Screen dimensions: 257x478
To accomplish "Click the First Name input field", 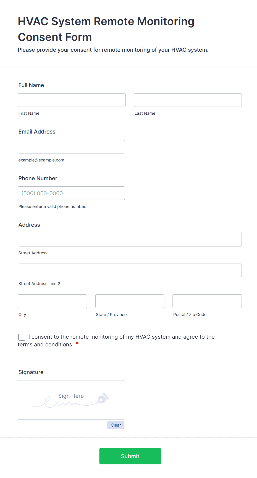I will pyautogui.click(x=72, y=100).
